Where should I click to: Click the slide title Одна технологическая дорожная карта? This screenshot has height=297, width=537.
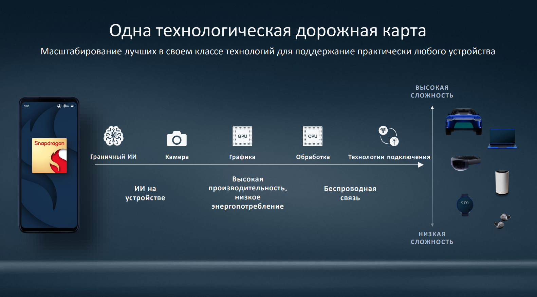click(x=267, y=31)
